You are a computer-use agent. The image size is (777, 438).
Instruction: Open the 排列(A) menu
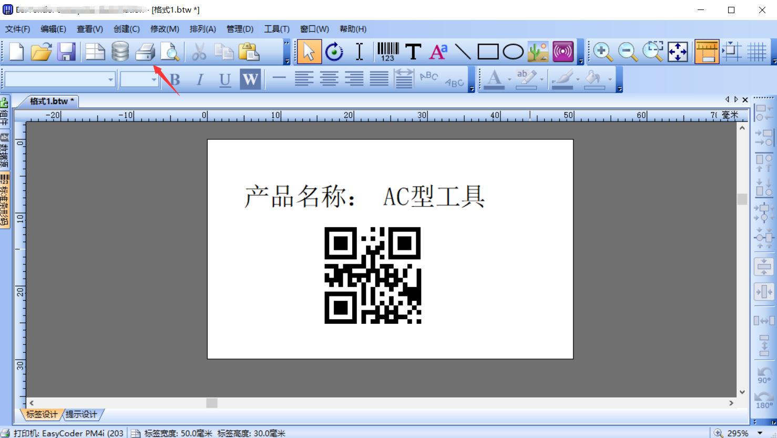[x=202, y=29]
